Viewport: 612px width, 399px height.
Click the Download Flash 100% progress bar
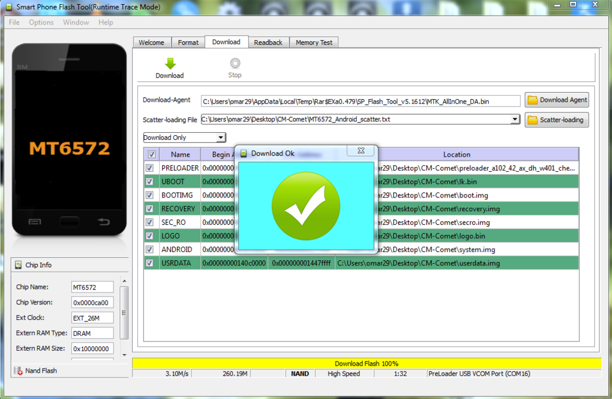pos(366,364)
